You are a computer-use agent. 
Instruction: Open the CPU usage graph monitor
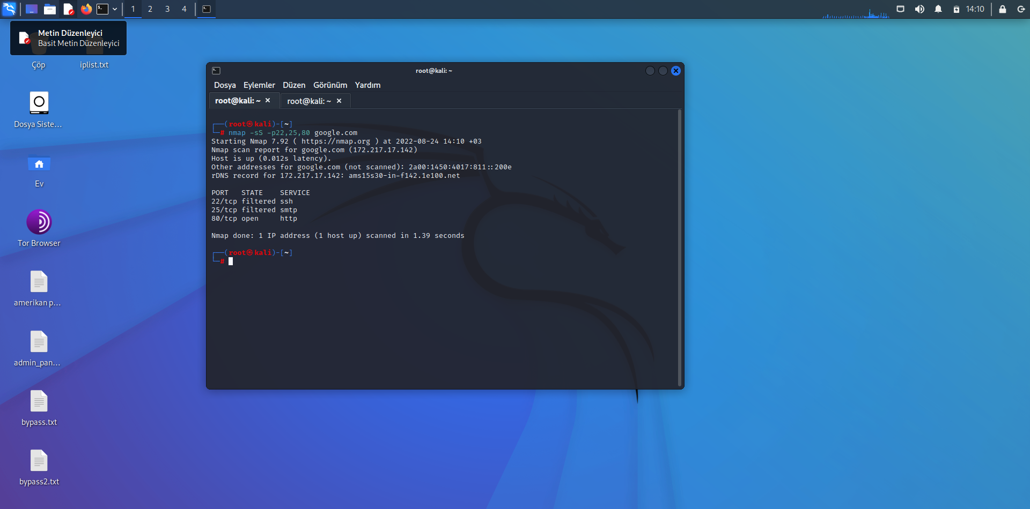(856, 13)
